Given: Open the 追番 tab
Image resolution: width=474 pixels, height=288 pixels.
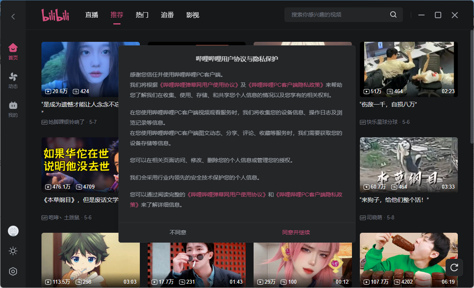Looking at the screenshot, I should 167,15.
